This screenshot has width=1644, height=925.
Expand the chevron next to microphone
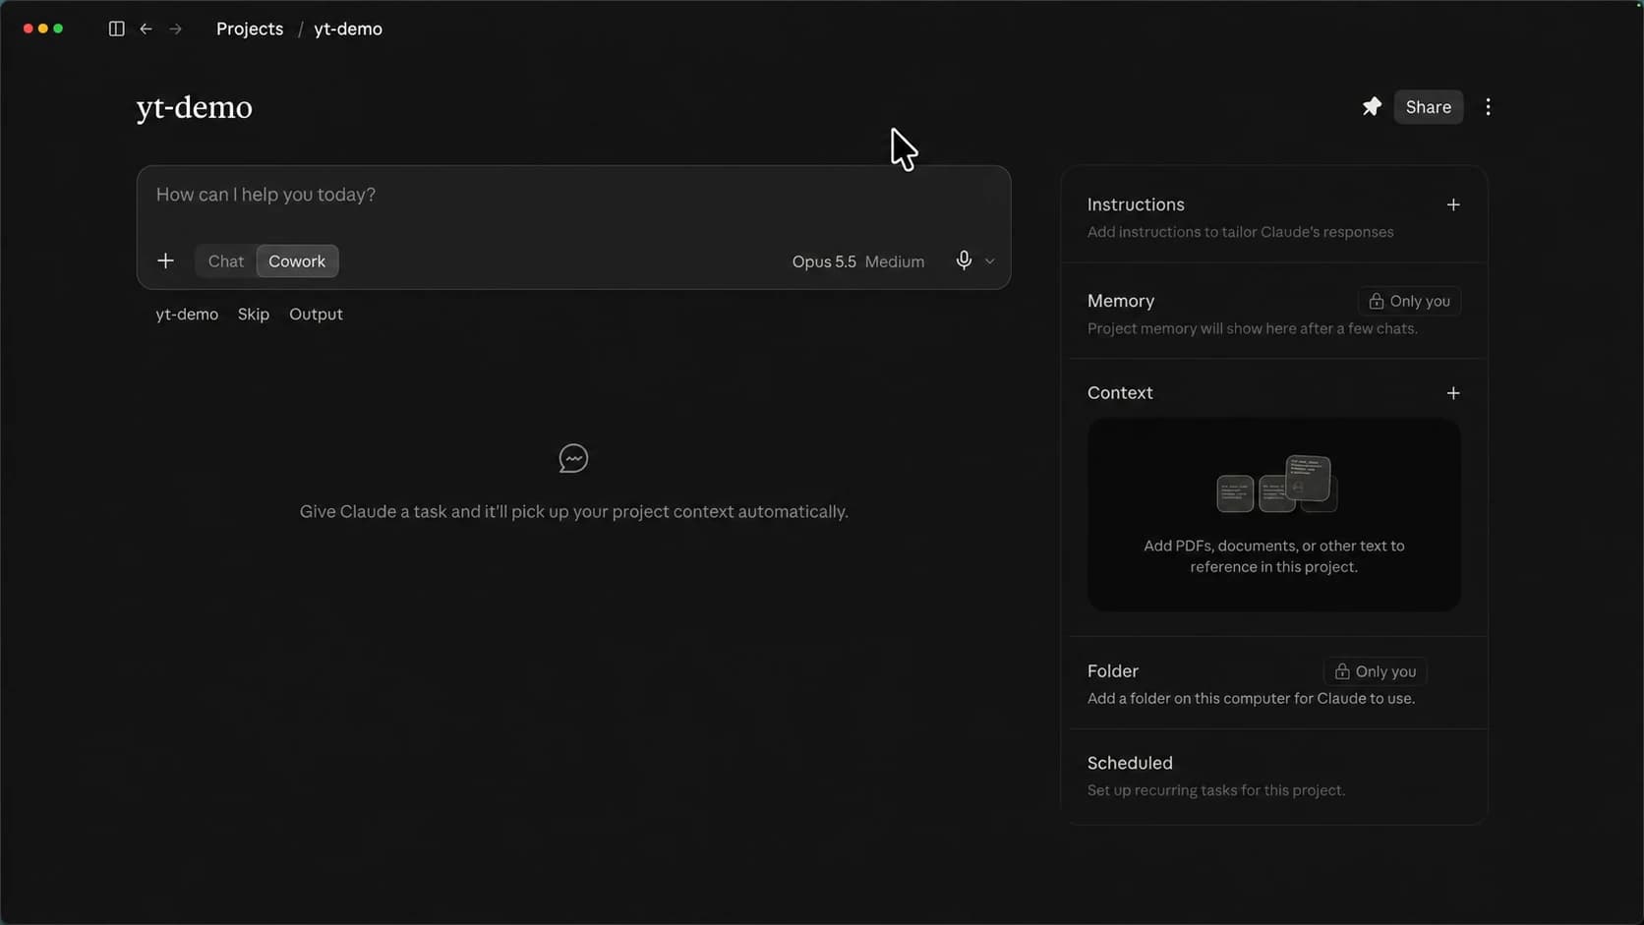point(989,260)
